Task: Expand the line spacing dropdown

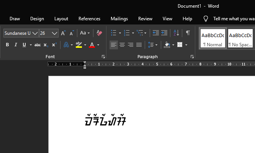Action: coord(156,45)
